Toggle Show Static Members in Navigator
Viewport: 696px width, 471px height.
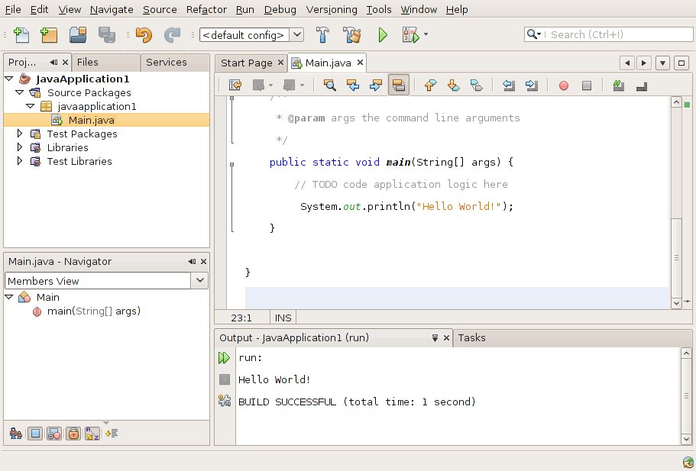[x=54, y=434]
